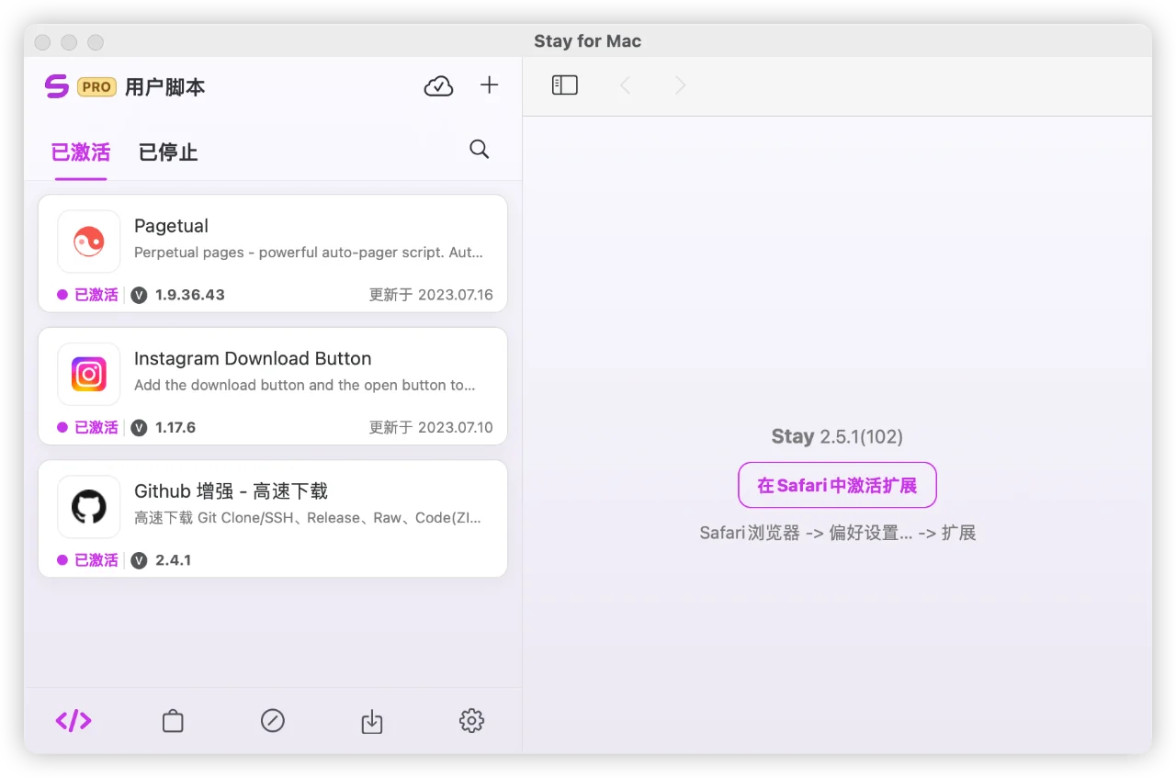Toggle Pagetual's 已激活 status indicator
Image resolution: width=1176 pixels, height=777 pixels.
coord(90,294)
